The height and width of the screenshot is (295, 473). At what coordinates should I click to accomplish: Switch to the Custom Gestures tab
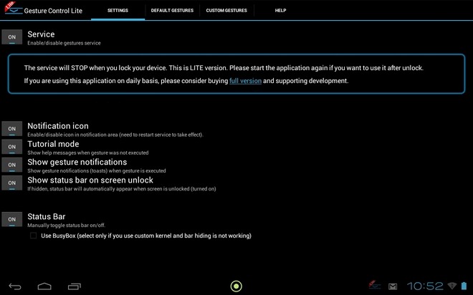click(x=226, y=10)
